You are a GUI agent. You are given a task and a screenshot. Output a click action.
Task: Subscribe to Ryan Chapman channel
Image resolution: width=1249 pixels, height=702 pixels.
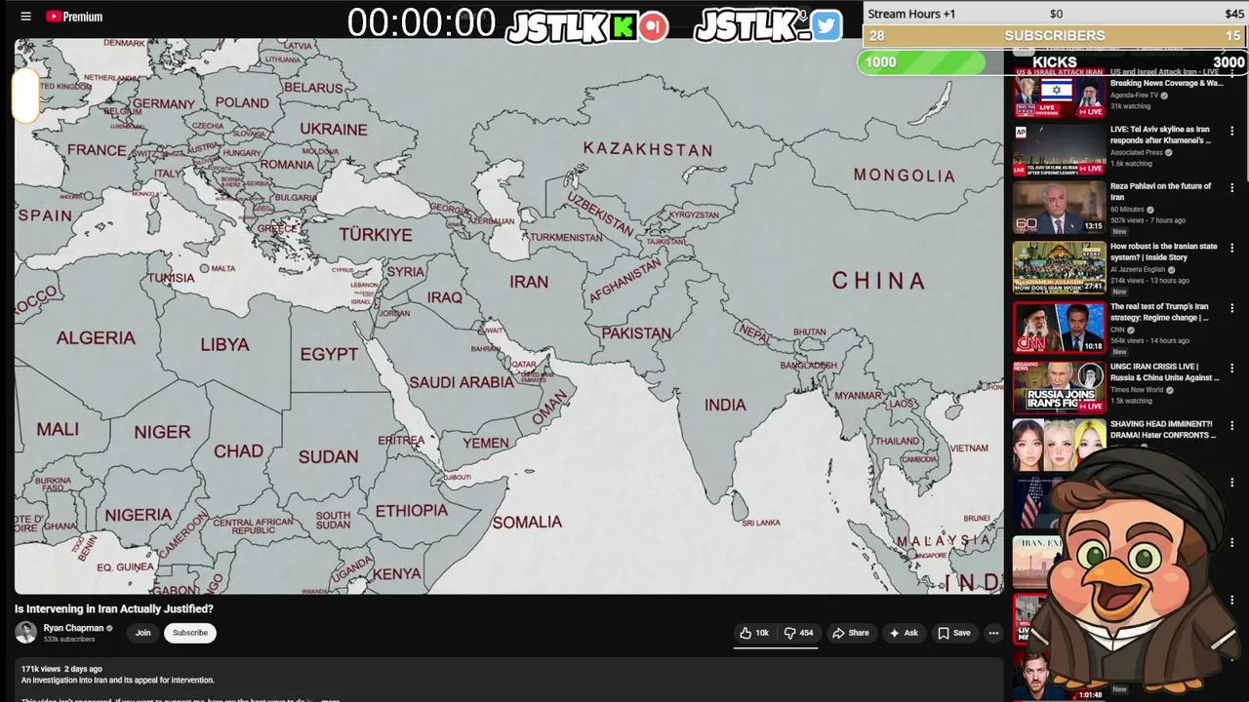[x=190, y=633]
